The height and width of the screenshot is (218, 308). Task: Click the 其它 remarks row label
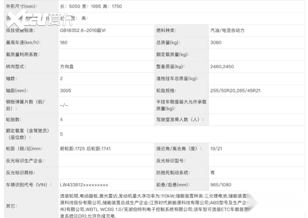pyautogui.click(x=12, y=206)
